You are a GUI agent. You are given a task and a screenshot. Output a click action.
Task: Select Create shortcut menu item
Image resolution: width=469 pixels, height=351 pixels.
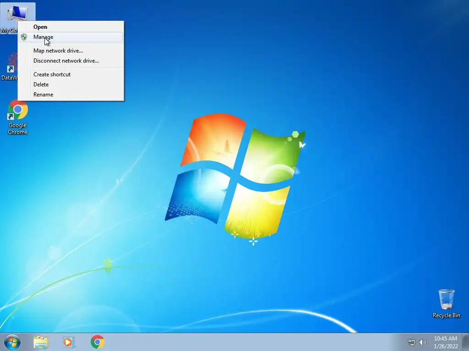click(71, 74)
